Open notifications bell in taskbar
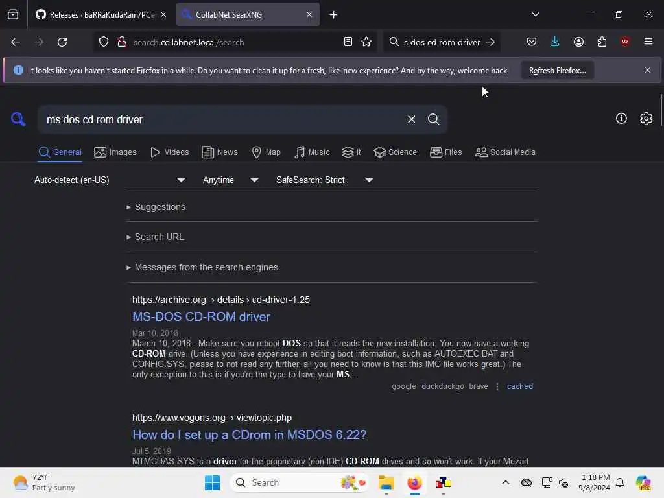This screenshot has width=664, height=498. [620, 482]
